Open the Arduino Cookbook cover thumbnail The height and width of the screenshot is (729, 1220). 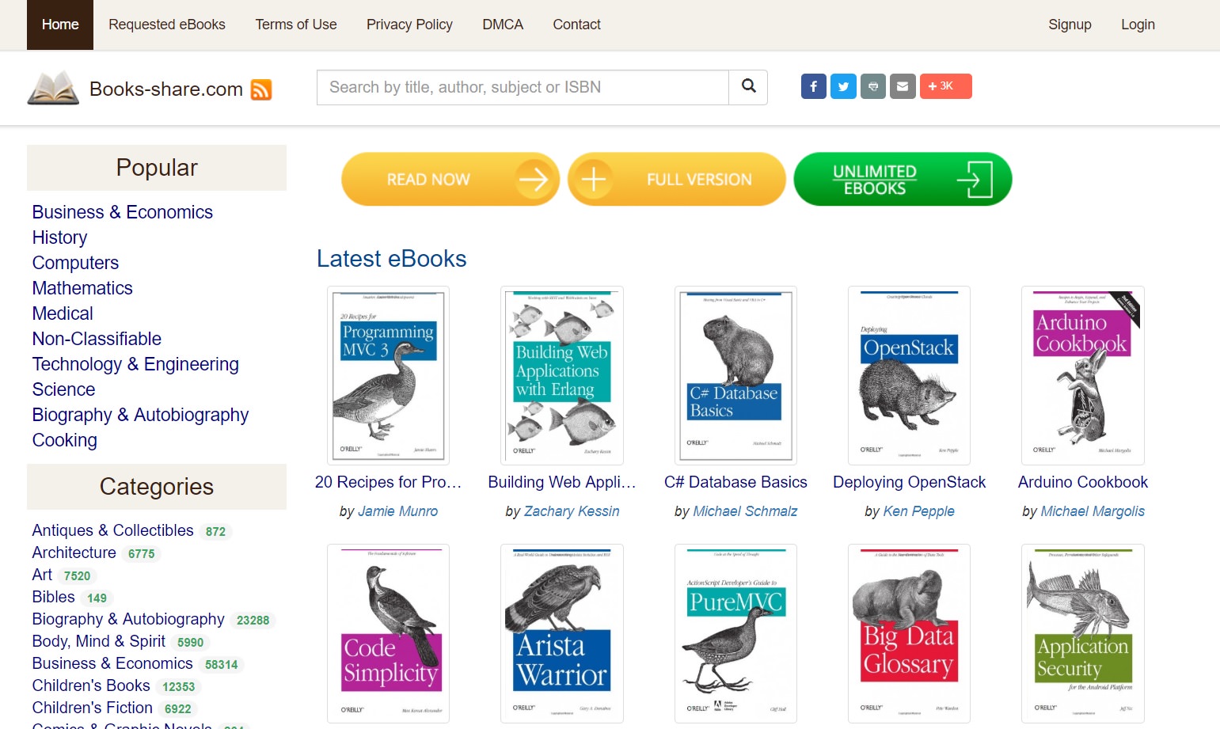(1082, 375)
